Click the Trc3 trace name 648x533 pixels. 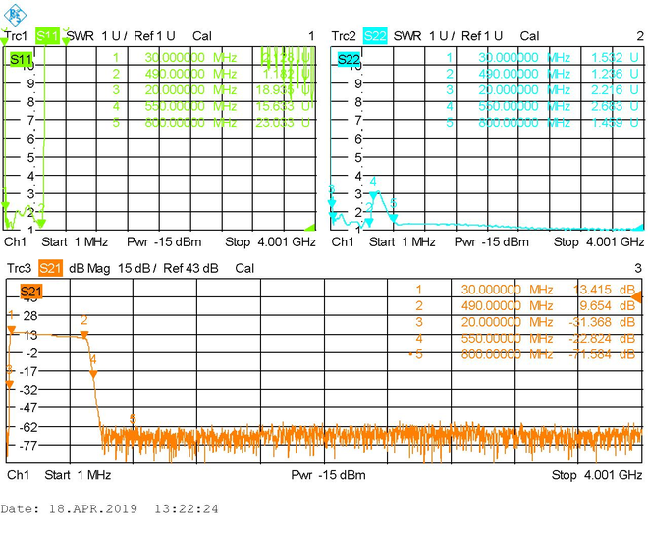(19, 269)
